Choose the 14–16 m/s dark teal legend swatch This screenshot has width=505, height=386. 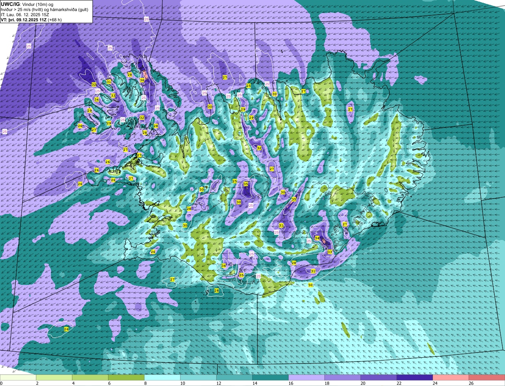coord(271,378)
